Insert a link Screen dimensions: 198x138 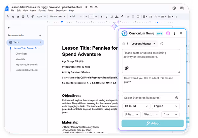click(x=128, y=16)
